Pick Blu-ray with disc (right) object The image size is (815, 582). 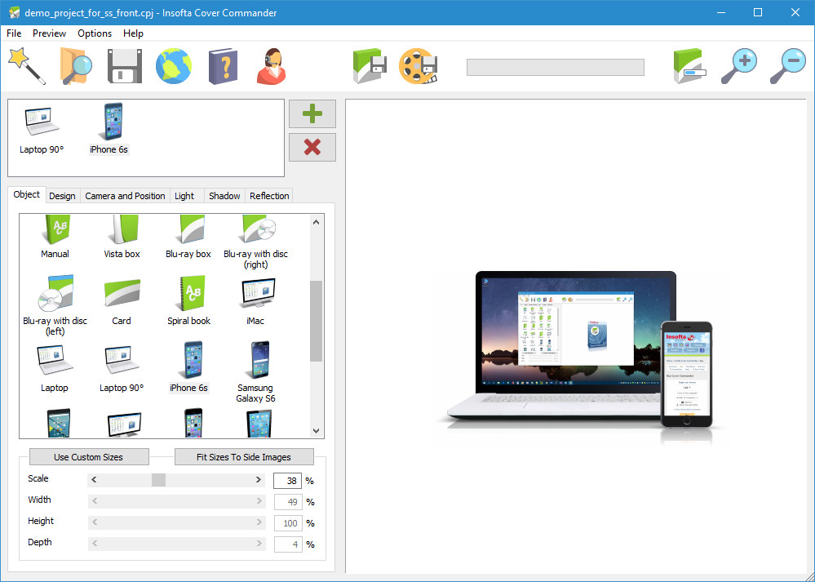pyautogui.click(x=255, y=242)
